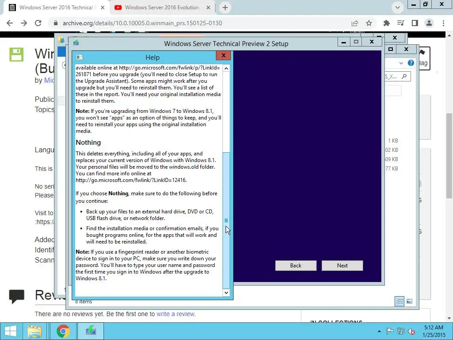Go forward in browser
Screen dimensions: 453x340
[x=24, y=23]
